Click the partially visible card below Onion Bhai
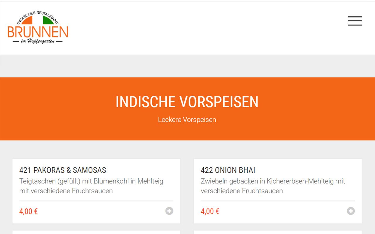The height and width of the screenshot is (234, 375). 278,232
